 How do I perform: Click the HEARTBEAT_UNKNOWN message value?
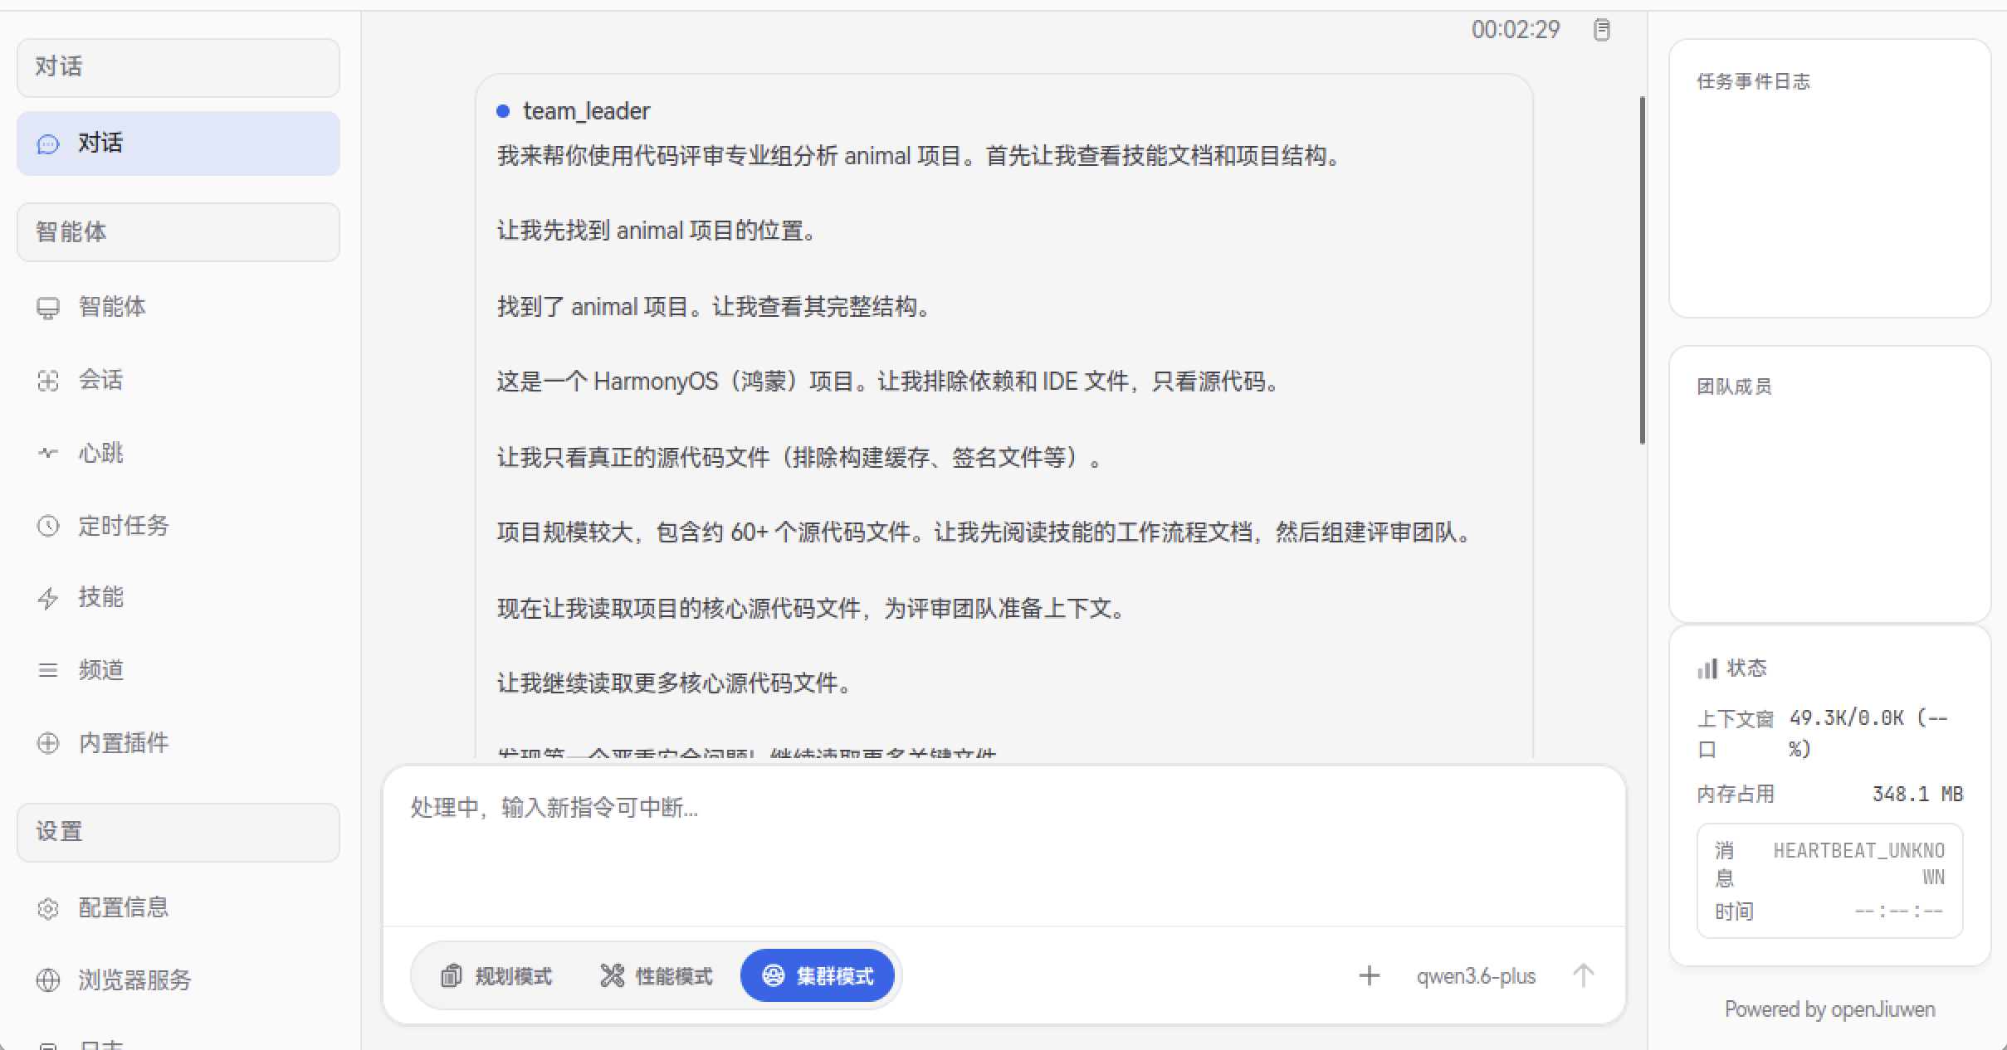click(x=1859, y=863)
